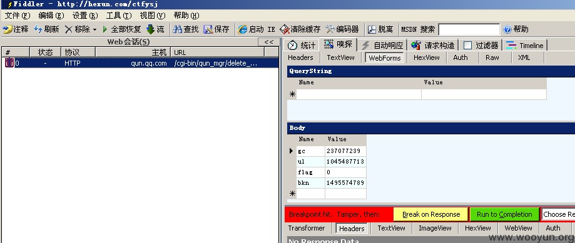Click the Break on Response button
This screenshot has width=575, height=243.
[x=431, y=214]
